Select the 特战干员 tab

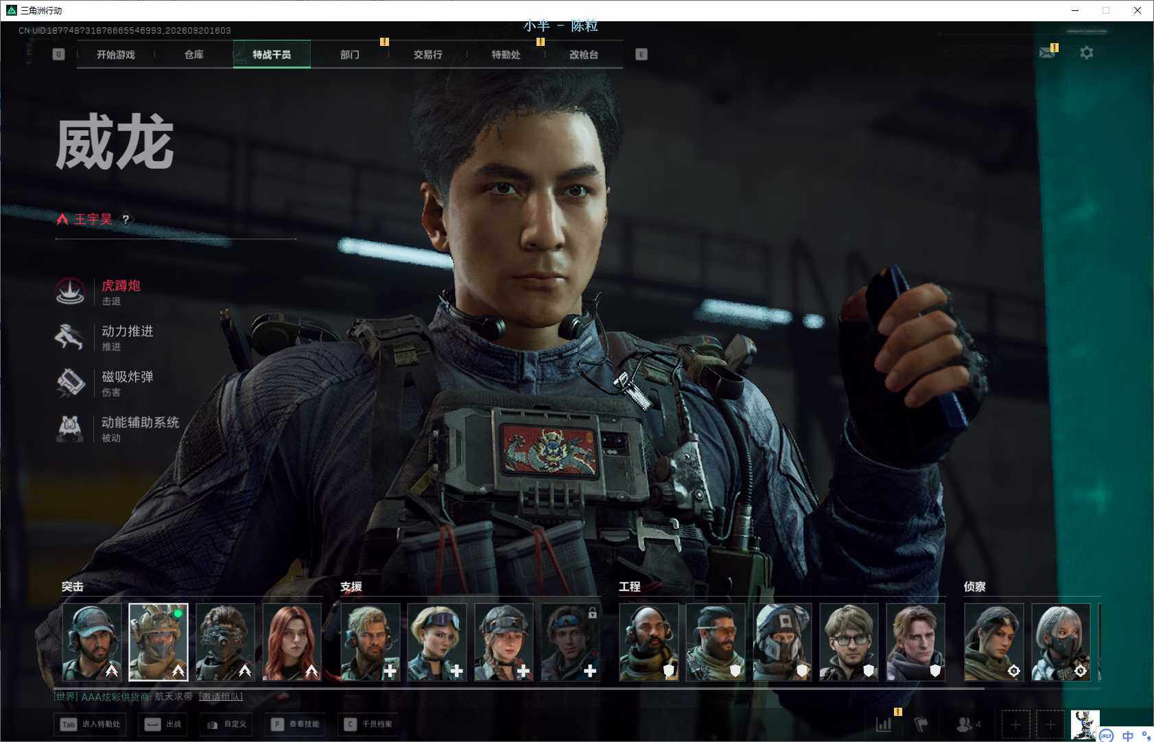pyautogui.click(x=272, y=54)
